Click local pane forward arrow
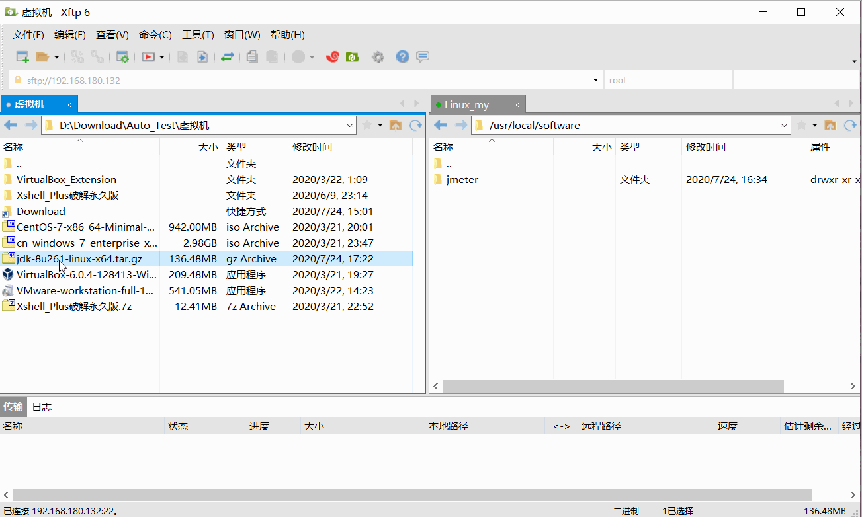Image resolution: width=862 pixels, height=517 pixels. 30,125
